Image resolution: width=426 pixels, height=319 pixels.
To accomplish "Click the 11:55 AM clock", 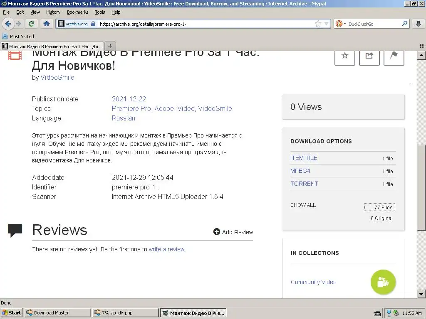I will [x=412, y=313].
